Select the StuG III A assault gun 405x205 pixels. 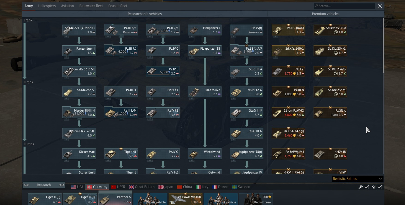pyautogui.click(x=247, y=71)
